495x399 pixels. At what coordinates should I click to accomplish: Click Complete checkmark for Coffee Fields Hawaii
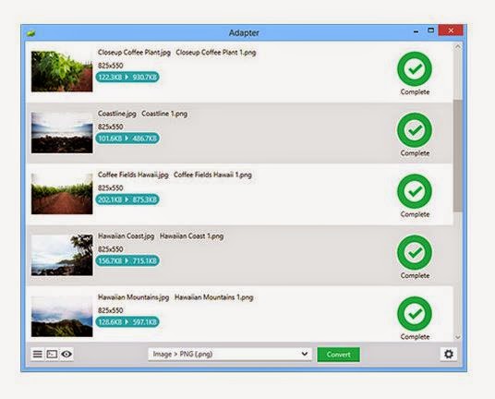click(x=415, y=191)
